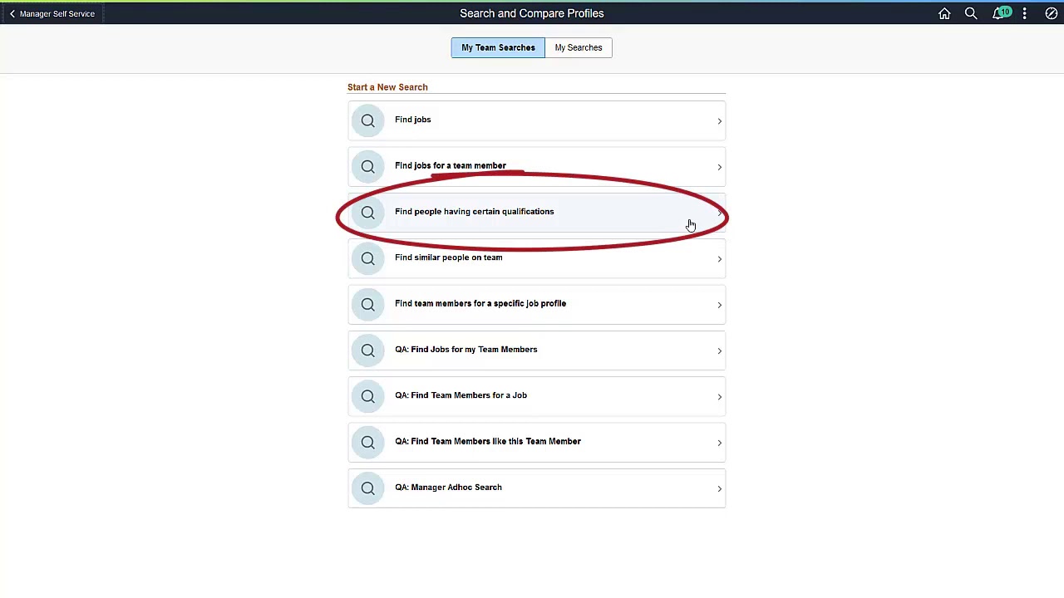This screenshot has height=598, width=1064.
Task: Click search icon beside Find similar people on team
Action: 367,258
